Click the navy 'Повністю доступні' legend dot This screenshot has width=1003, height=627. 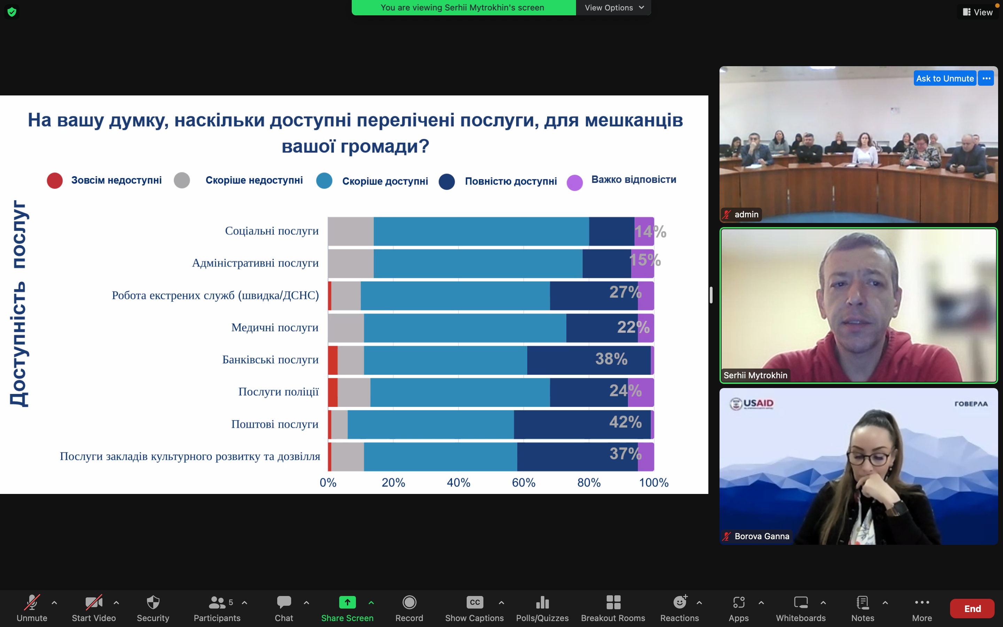click(x=447, y=181)
